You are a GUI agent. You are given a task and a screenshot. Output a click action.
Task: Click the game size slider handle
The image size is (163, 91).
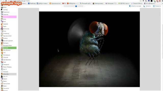pos(76,6)
